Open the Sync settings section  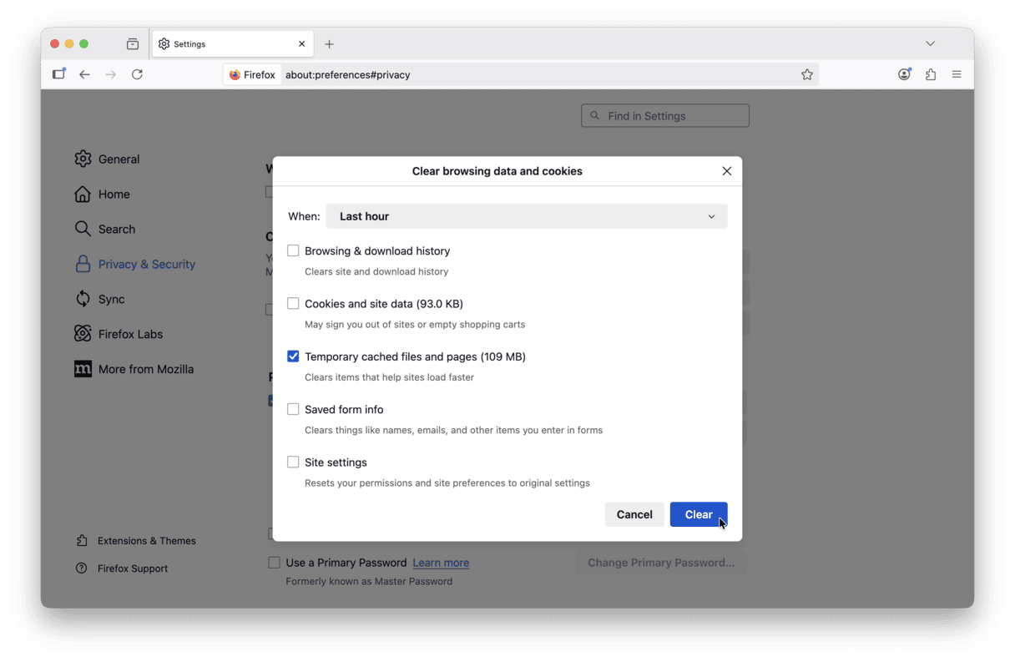click(113, 299)
